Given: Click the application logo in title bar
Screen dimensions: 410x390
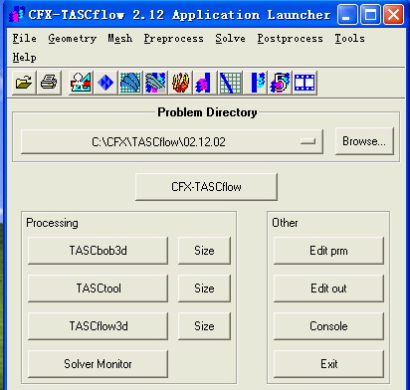Looking at the screenshot, I should point(17,15).
